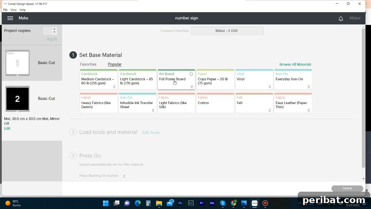Switch to the Favorites tab
371x209 pixels.
click(88, 64)
